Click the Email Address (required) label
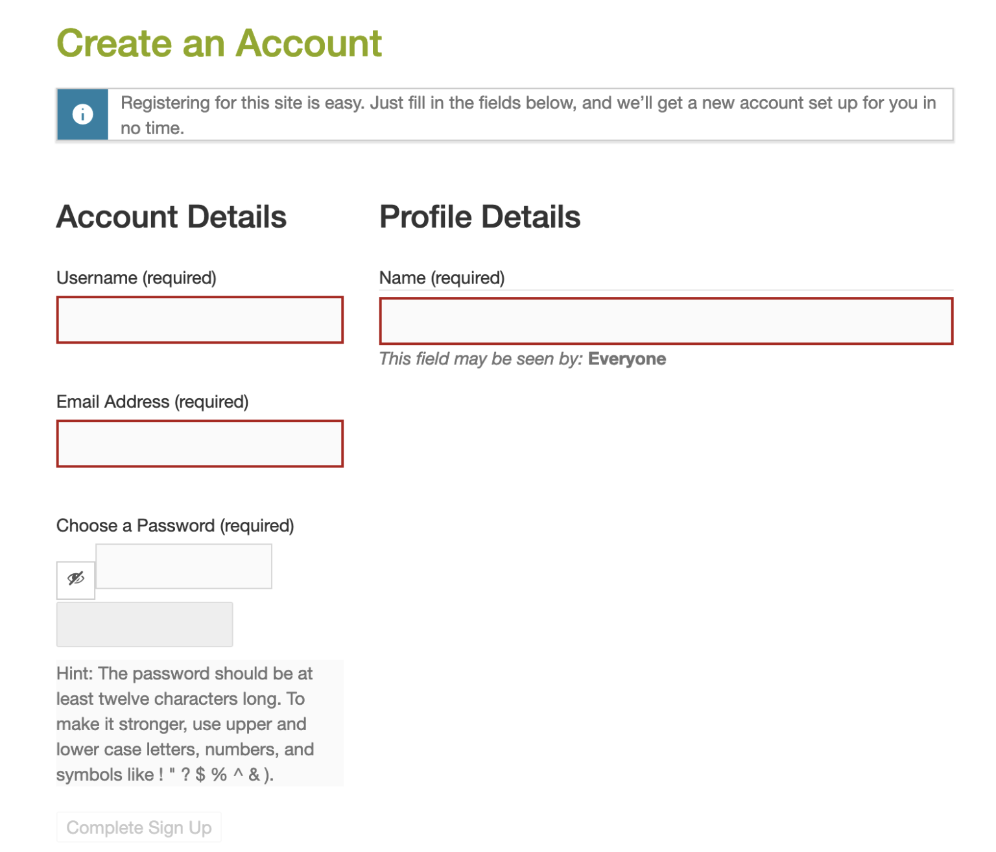996x852 pixels. [152, 402]
